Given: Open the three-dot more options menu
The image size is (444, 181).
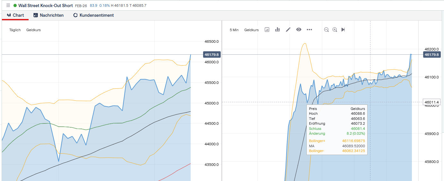Looking at the screenshot, I should pos(309,30).
